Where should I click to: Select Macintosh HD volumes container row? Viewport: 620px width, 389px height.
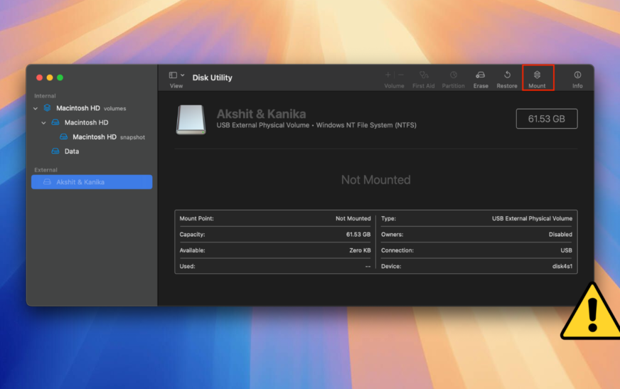coord(92,108)
